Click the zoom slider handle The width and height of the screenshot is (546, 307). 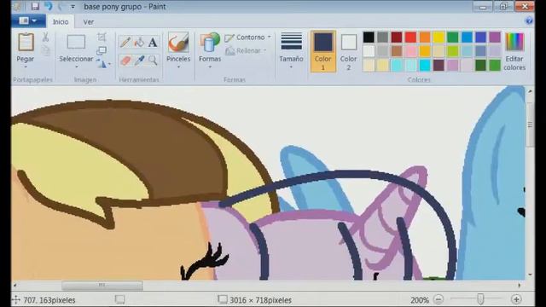coord(480,298)
